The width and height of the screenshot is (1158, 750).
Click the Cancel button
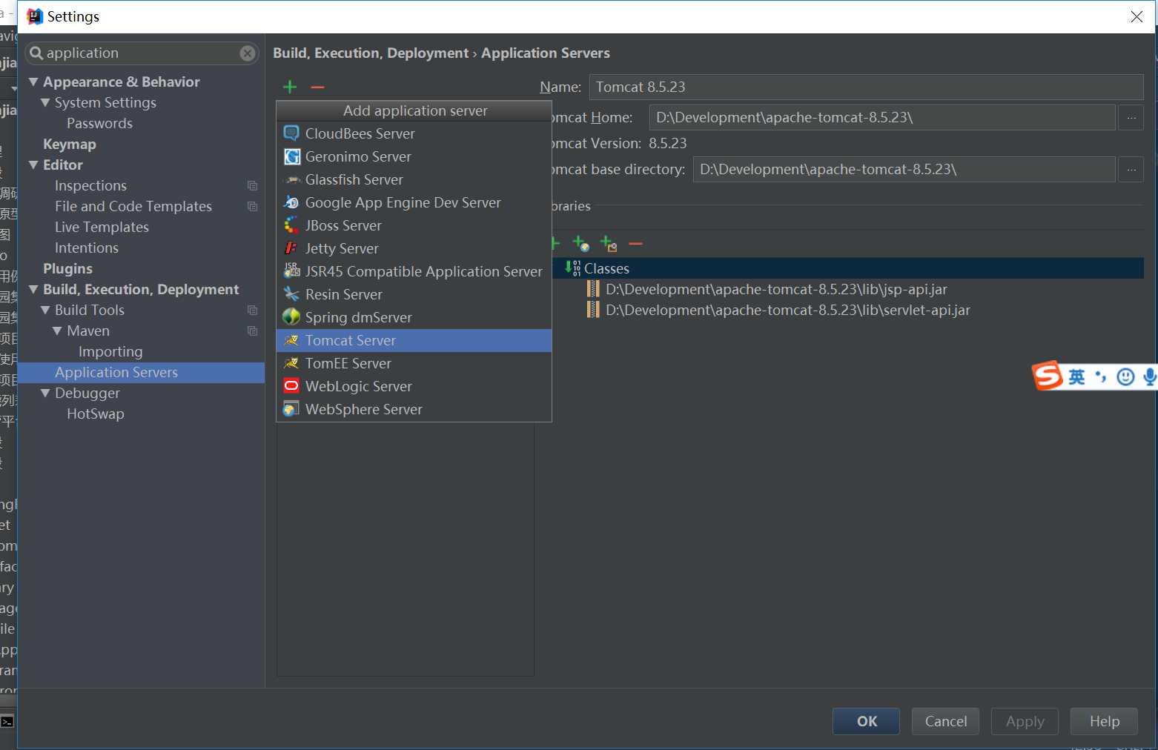[945, 721]
